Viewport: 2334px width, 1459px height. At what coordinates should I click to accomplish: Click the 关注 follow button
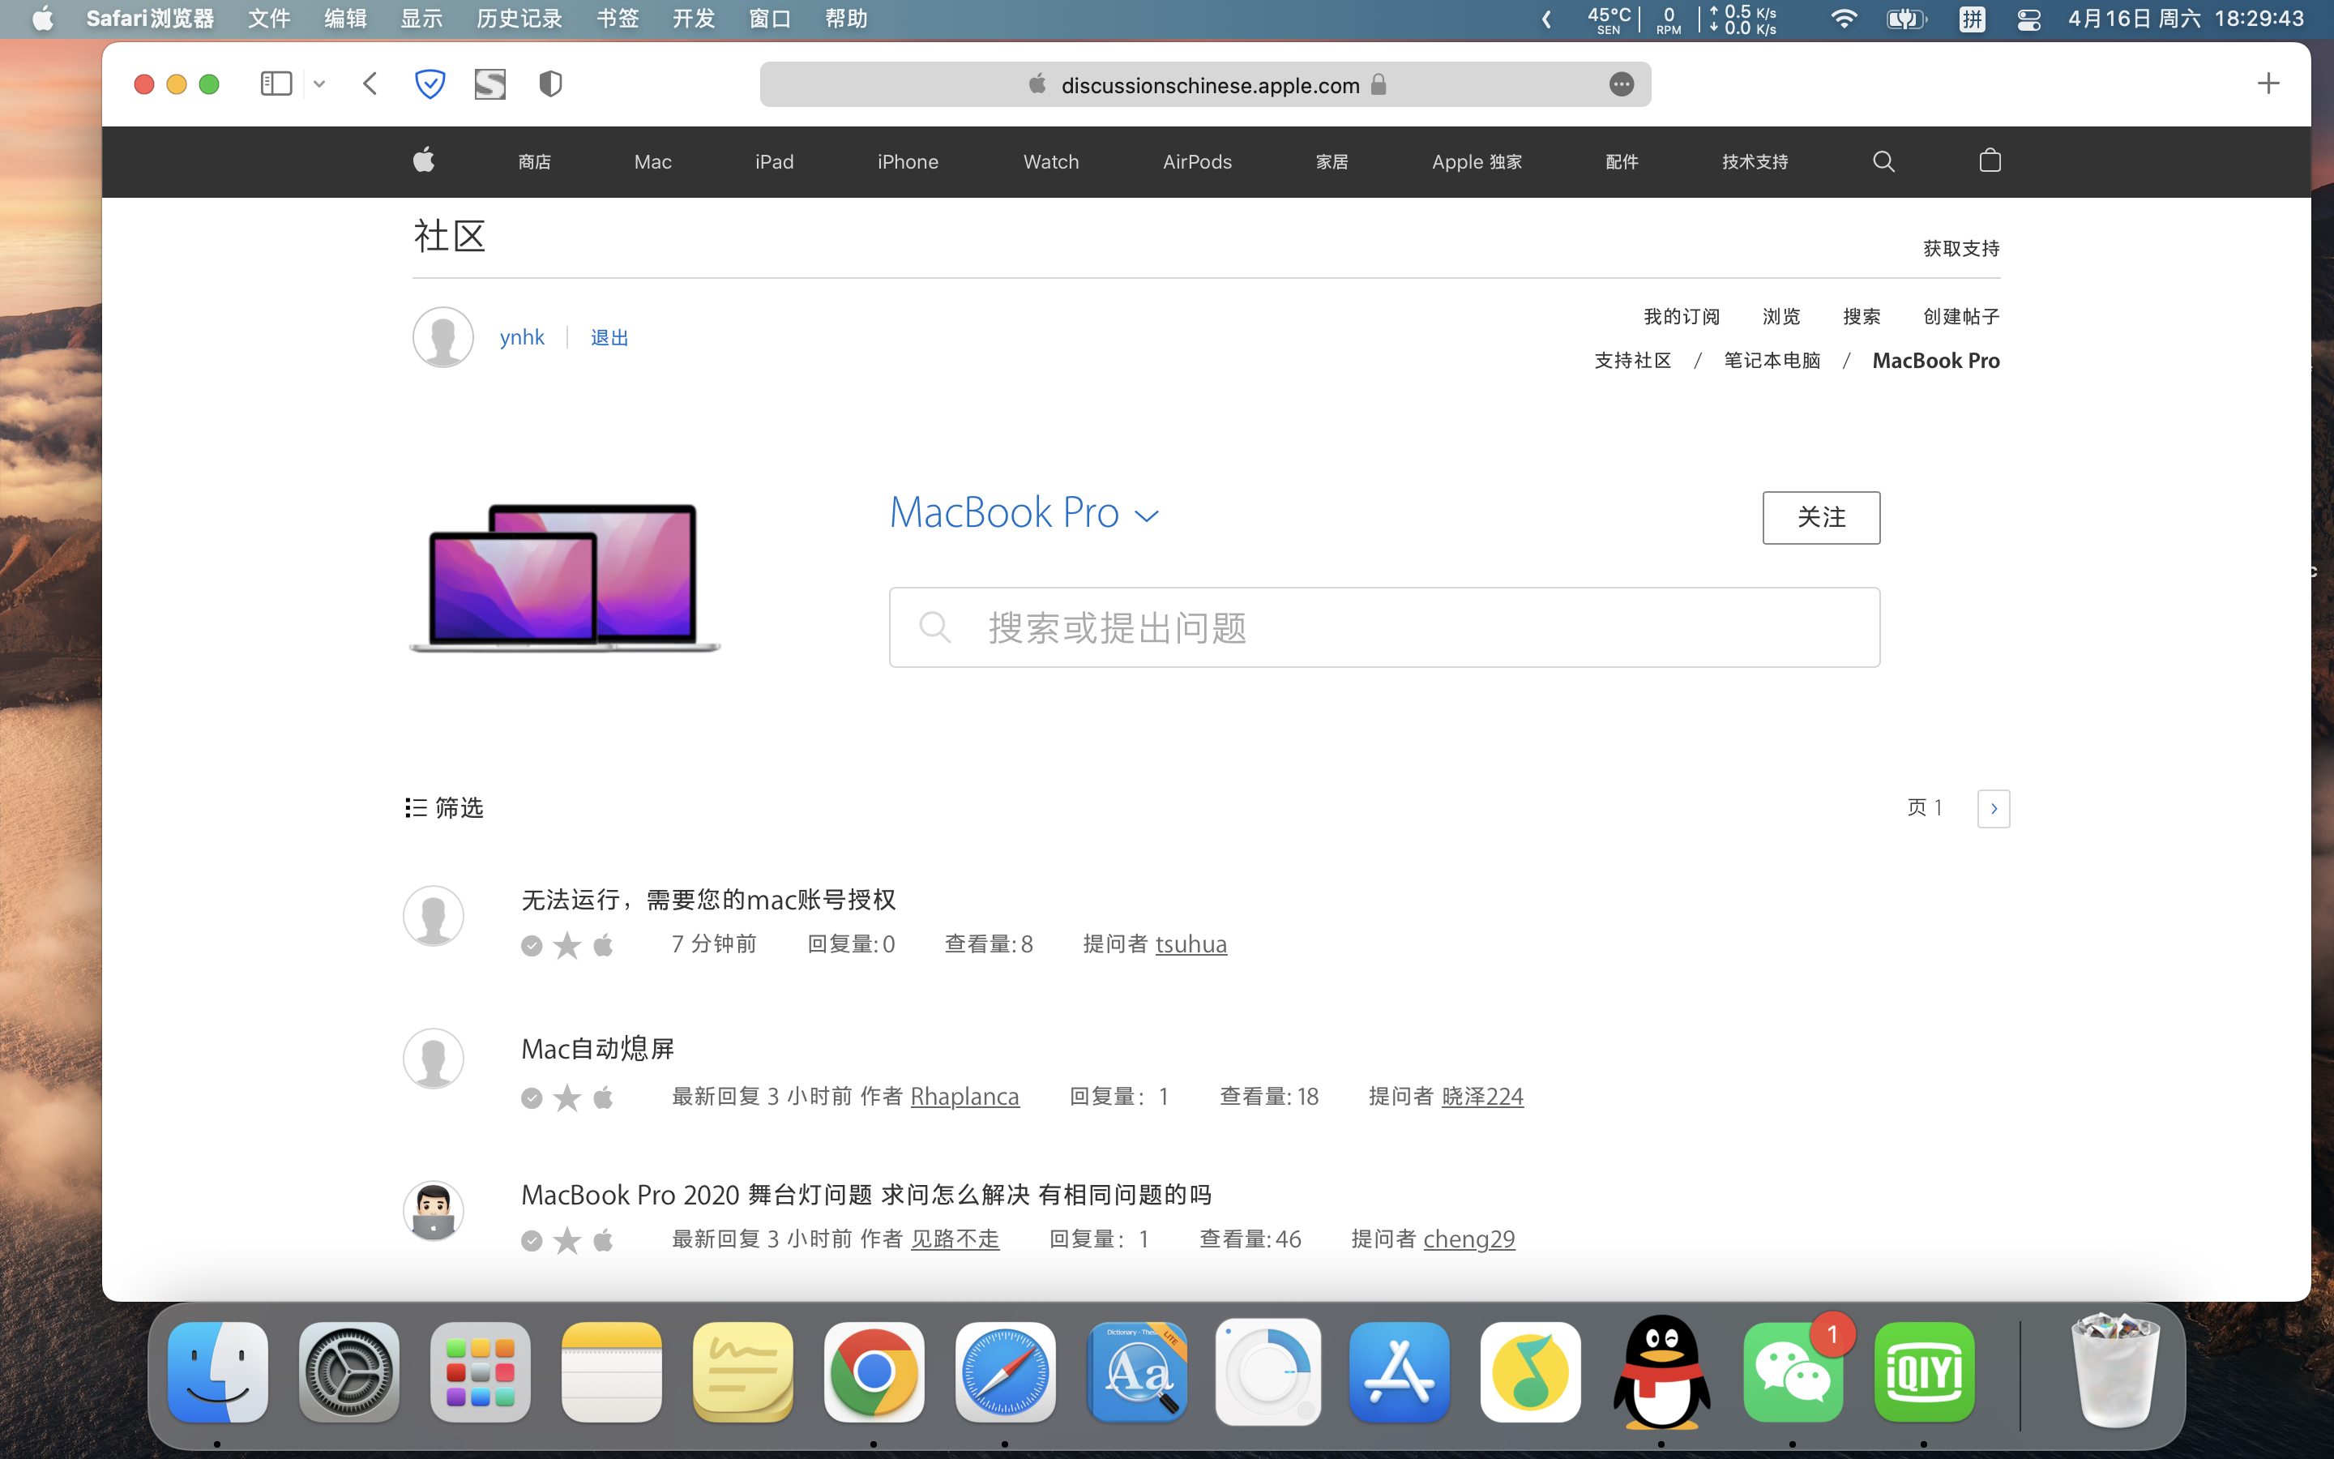tap(1820, 517)
